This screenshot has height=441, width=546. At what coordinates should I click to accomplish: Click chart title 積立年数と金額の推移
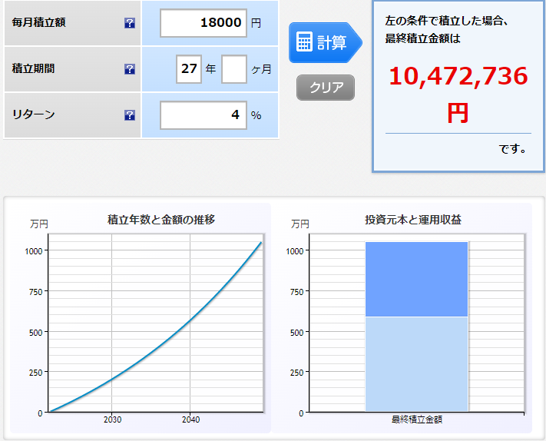(x=161, y=220)
